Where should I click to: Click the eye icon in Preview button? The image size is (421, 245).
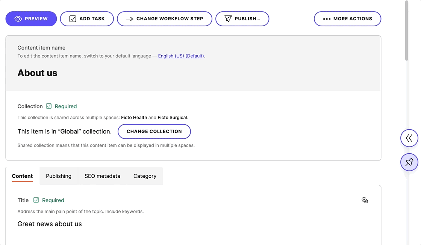pos(18,19)
